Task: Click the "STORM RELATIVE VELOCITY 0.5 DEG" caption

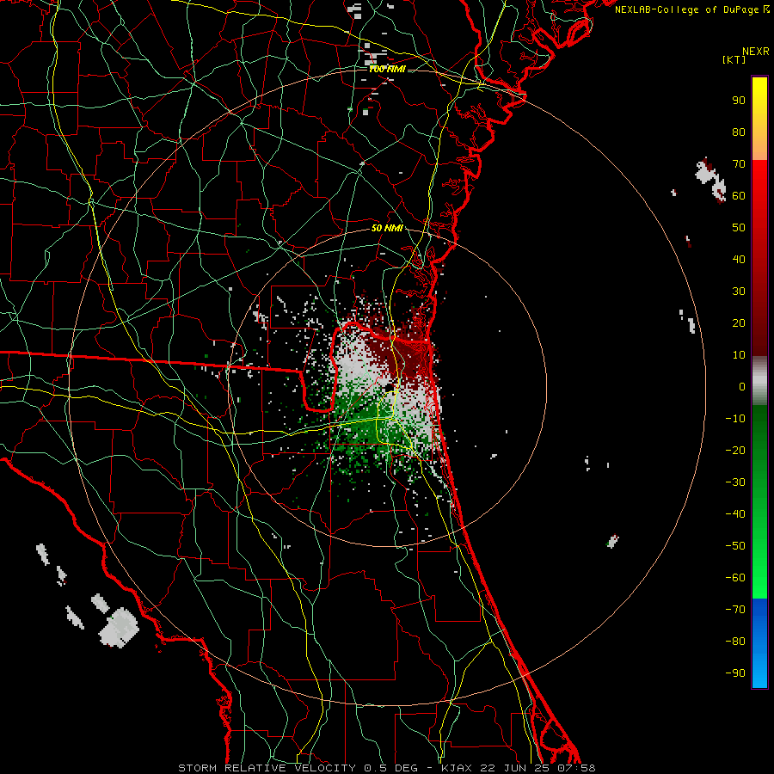Action: click(298, 768)
